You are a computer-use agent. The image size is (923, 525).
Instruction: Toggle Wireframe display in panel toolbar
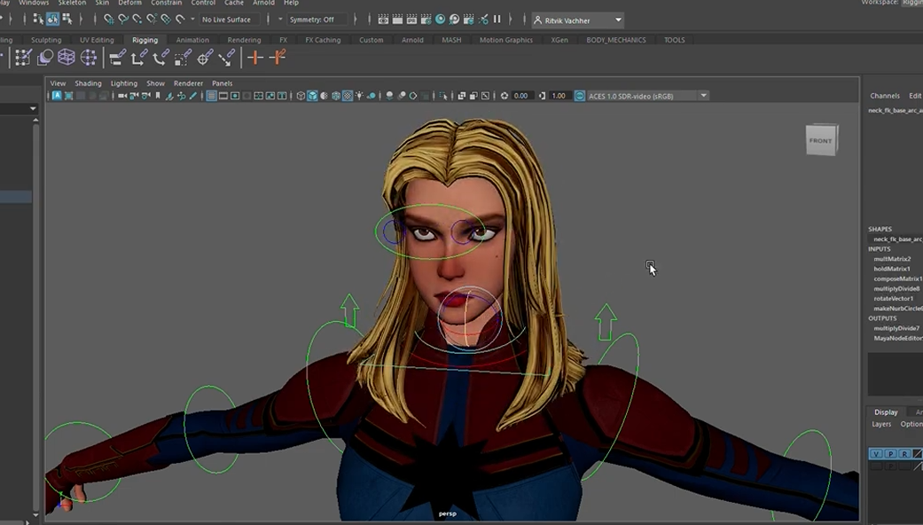301,96
